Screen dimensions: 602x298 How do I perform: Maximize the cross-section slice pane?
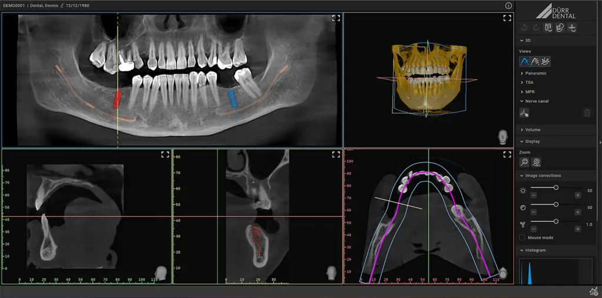pyautogui.click(x=336, y=155)
